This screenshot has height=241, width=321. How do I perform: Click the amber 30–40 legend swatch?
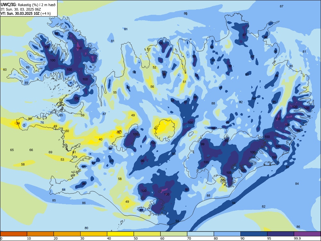[x=94, y=234]
